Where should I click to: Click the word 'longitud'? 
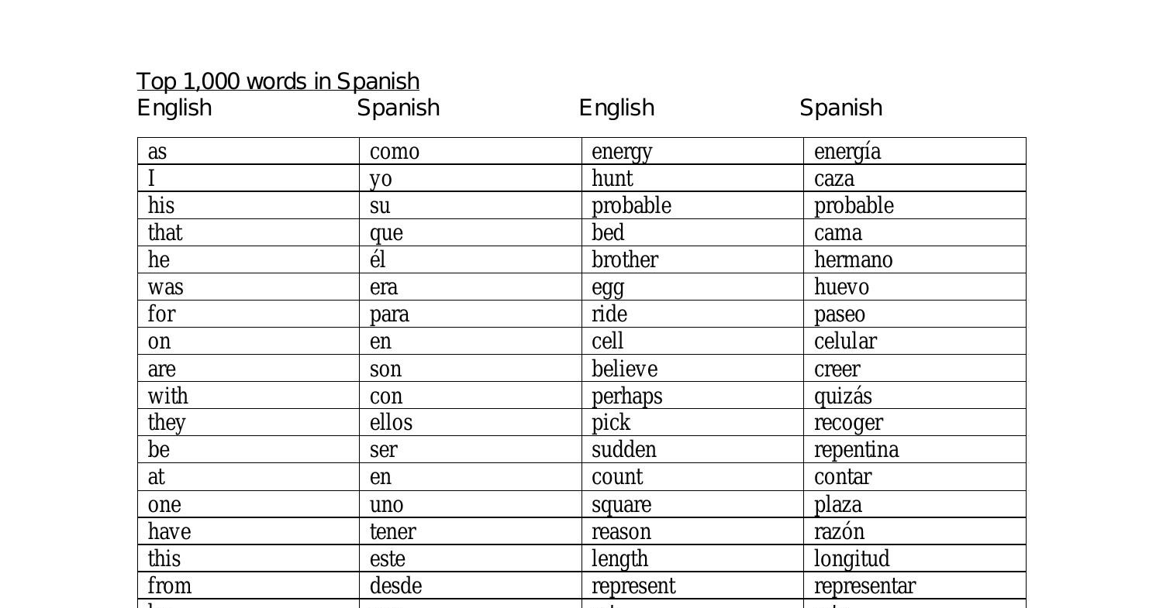pos(851,559)
